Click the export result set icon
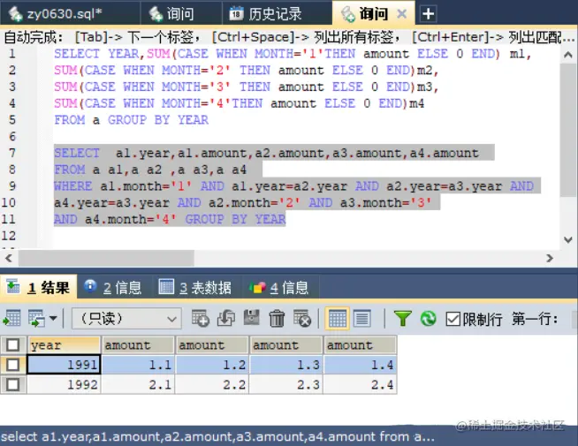 click(11, 318)
